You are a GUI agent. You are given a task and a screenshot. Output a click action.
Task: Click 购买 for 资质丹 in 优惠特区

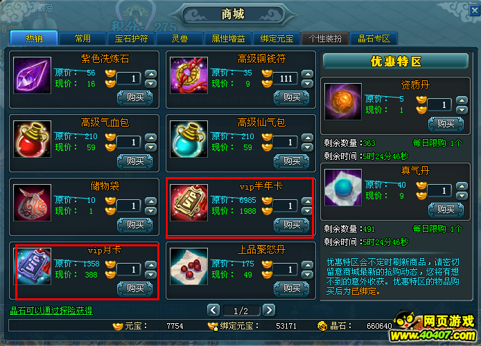446,124
